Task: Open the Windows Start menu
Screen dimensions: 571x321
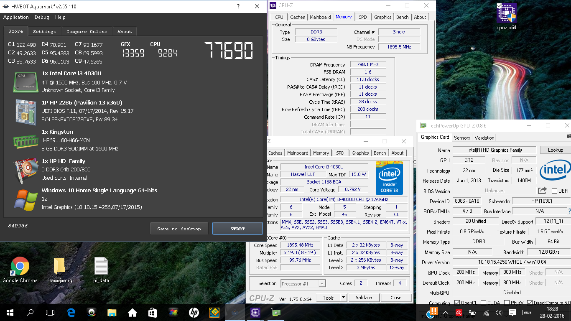Action: click(10, 312)
